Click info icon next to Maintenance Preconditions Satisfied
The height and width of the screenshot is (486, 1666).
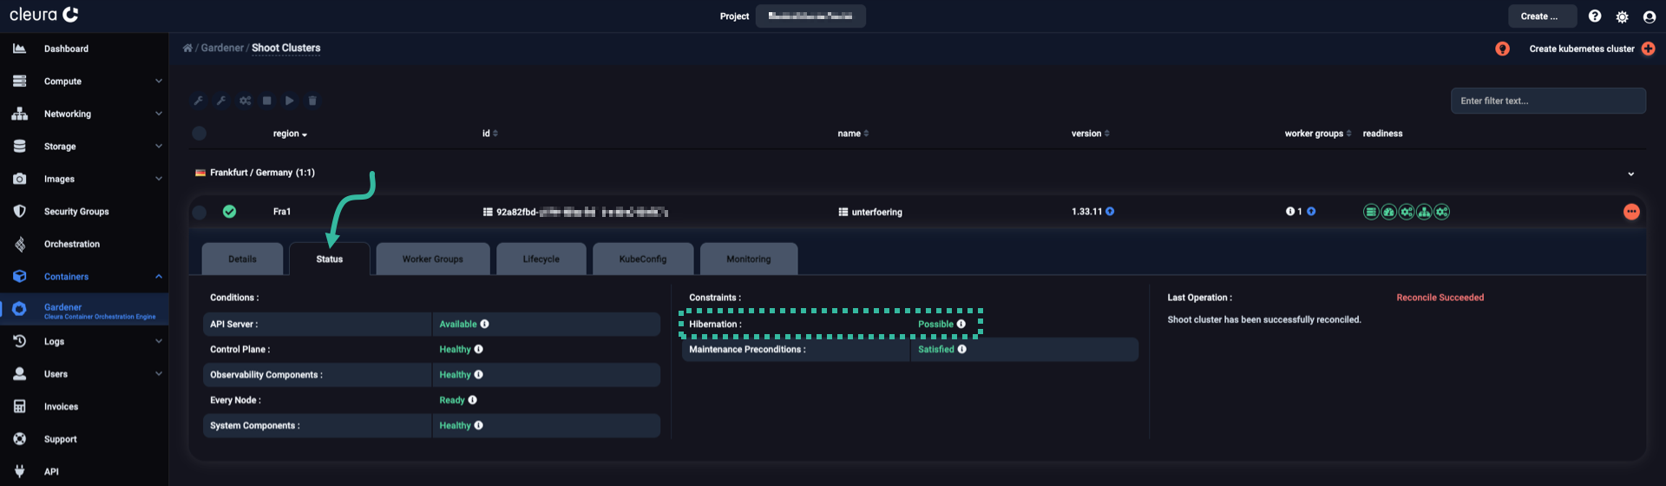point(961,349)
